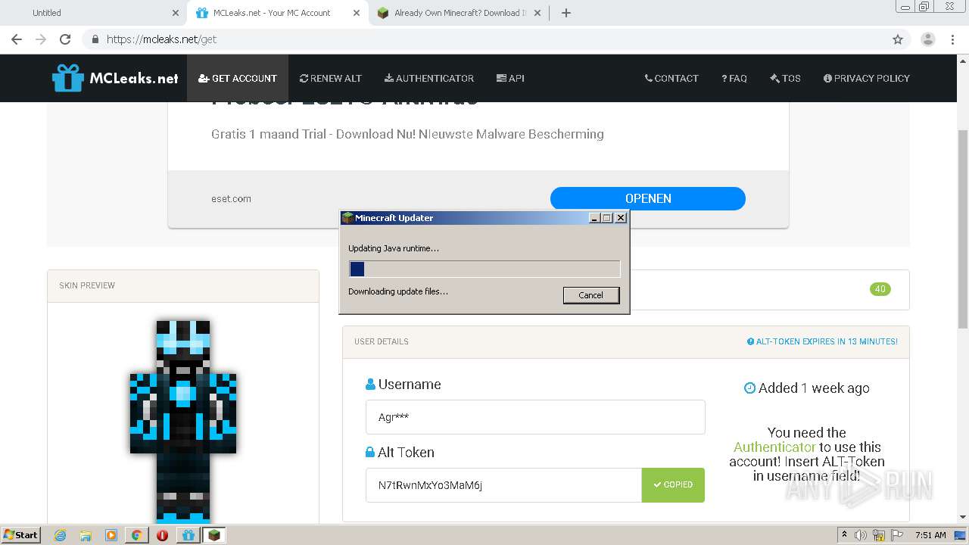Click the green 40 badge

point(880,289)
